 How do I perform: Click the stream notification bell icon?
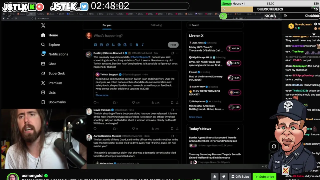pyautogui.click(x=214, y=176)
